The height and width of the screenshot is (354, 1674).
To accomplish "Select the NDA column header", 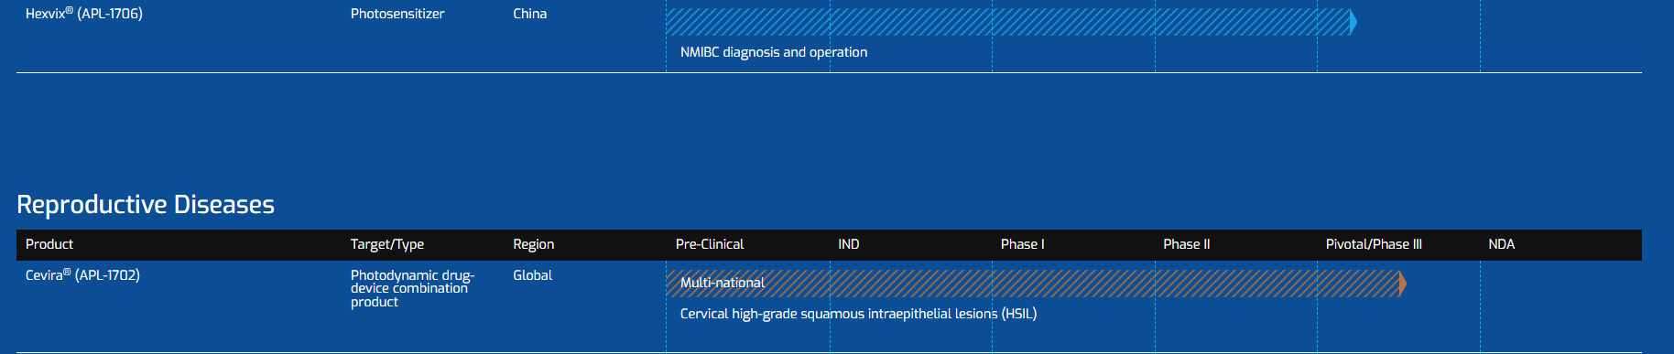I will (1502, 244).
